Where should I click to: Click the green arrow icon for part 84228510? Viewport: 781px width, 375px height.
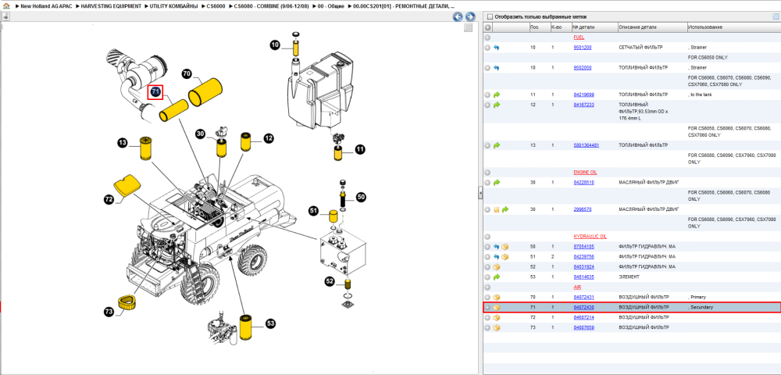497,183
